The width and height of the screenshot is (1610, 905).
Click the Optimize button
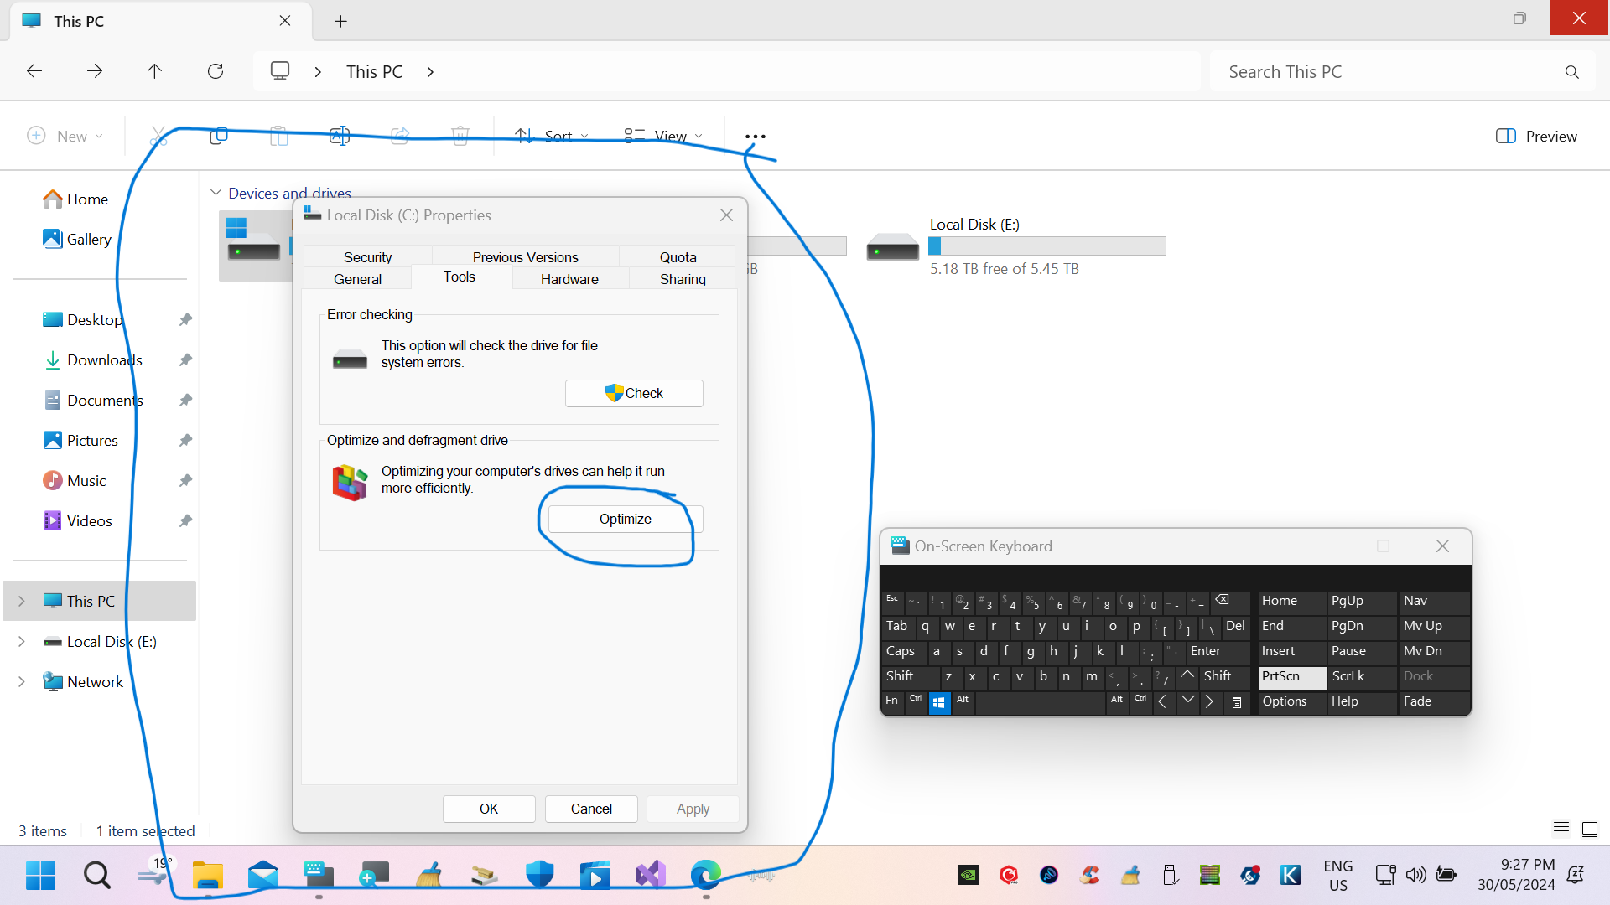[x=626, y=519]
